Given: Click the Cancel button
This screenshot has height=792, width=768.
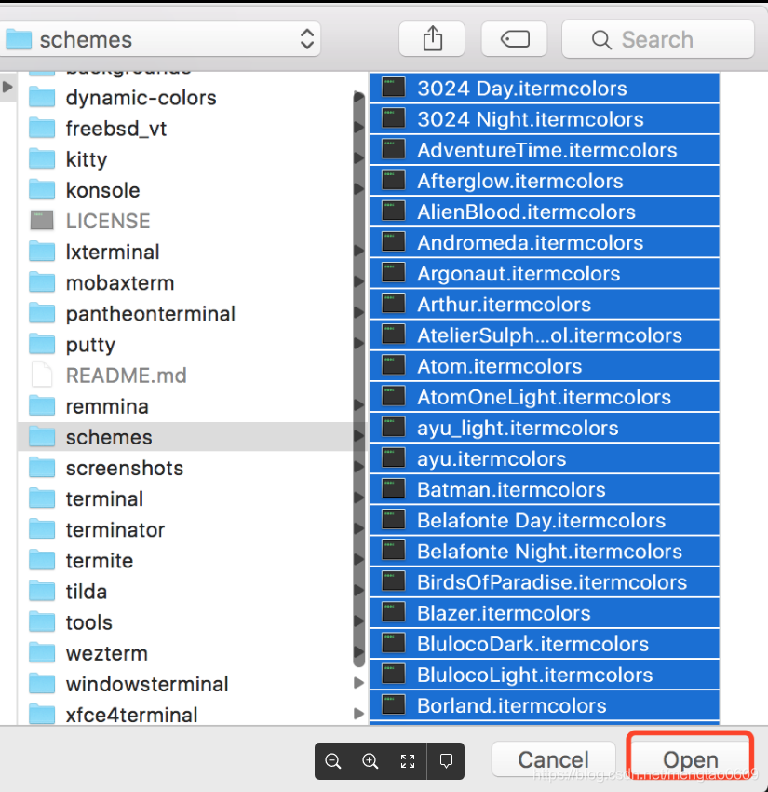Looking at the screenshot, I should [554, 759].
